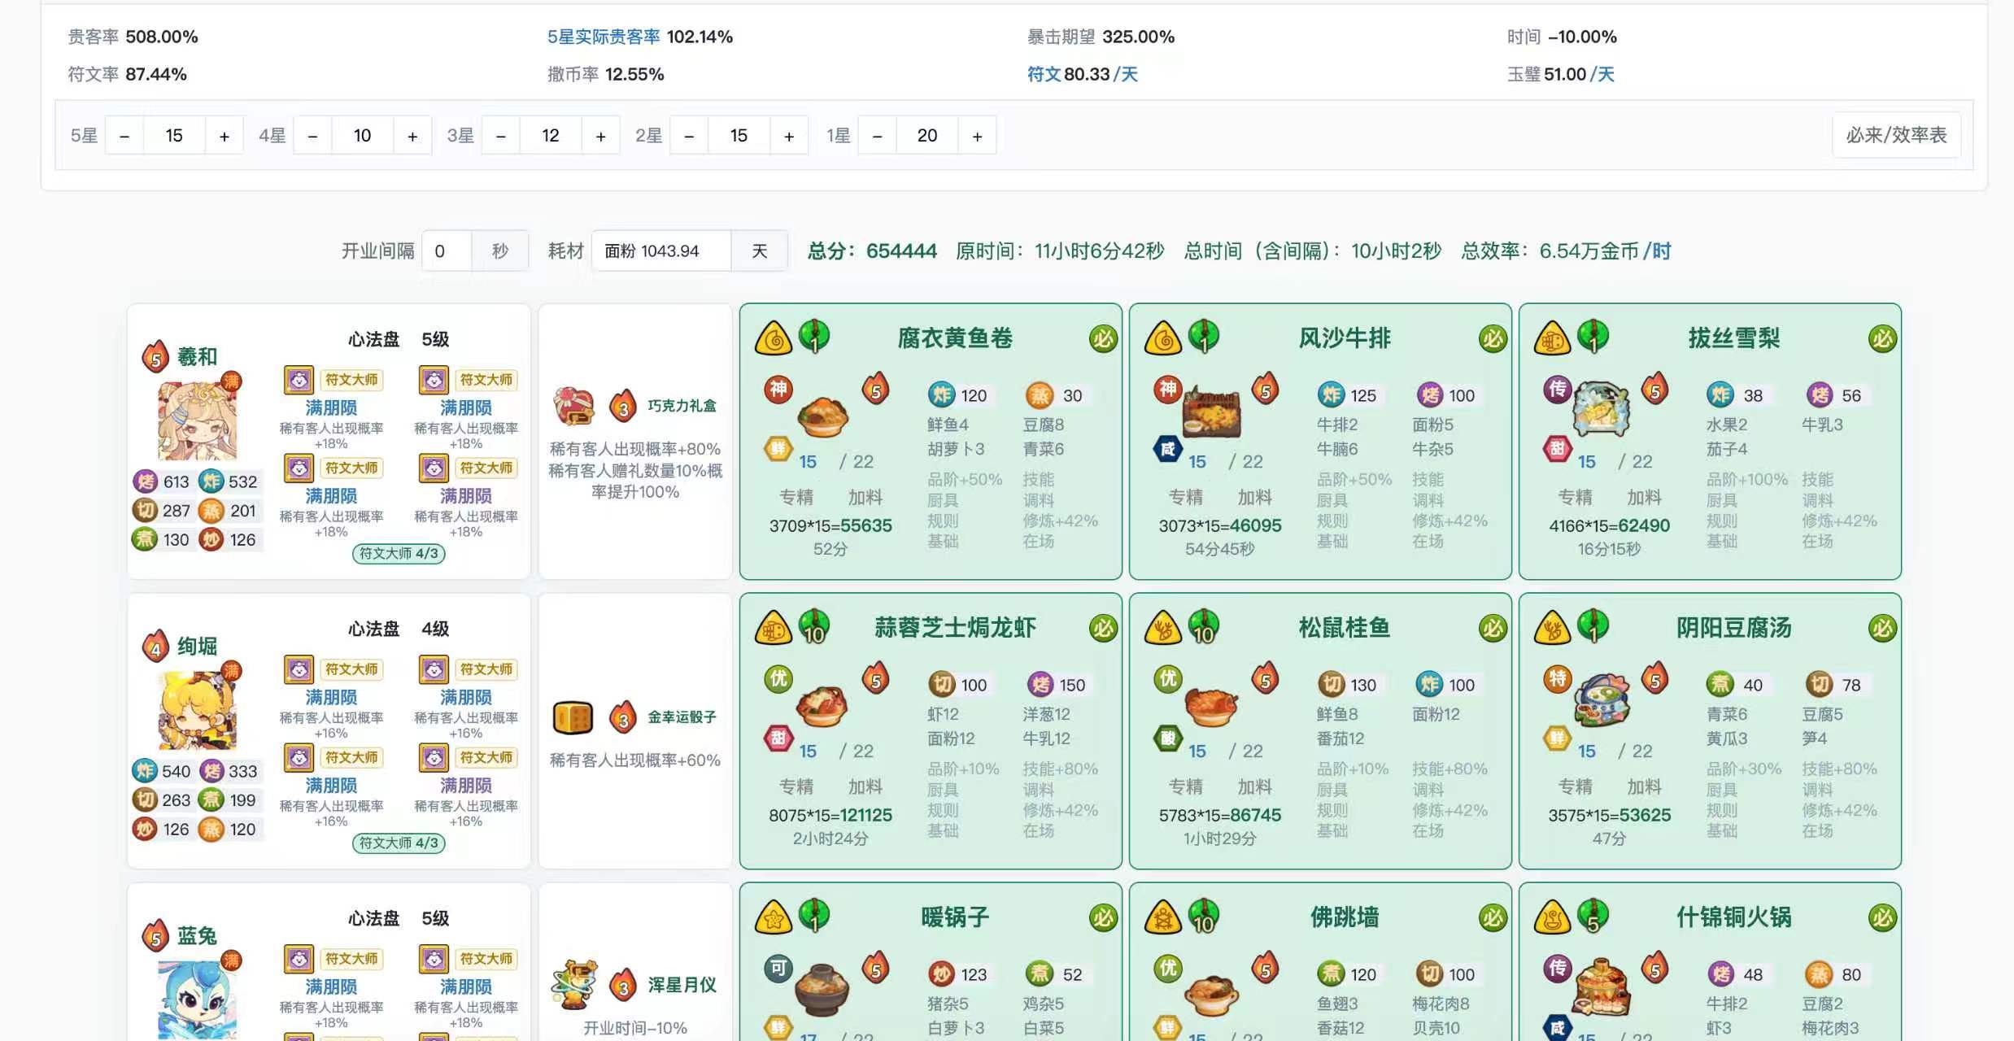Image resolution: width=2014 pixels, height=1041 pixels.
Task: Click the 专精 label on 腐衣黄鱼卷
Action: tap(796, 497)
